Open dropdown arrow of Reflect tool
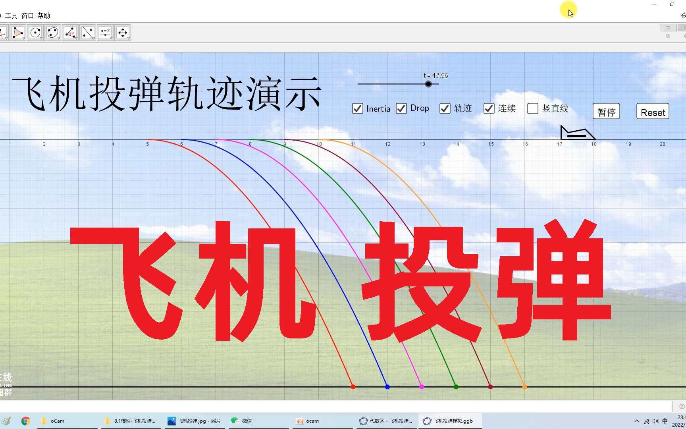 coord(94,39)
